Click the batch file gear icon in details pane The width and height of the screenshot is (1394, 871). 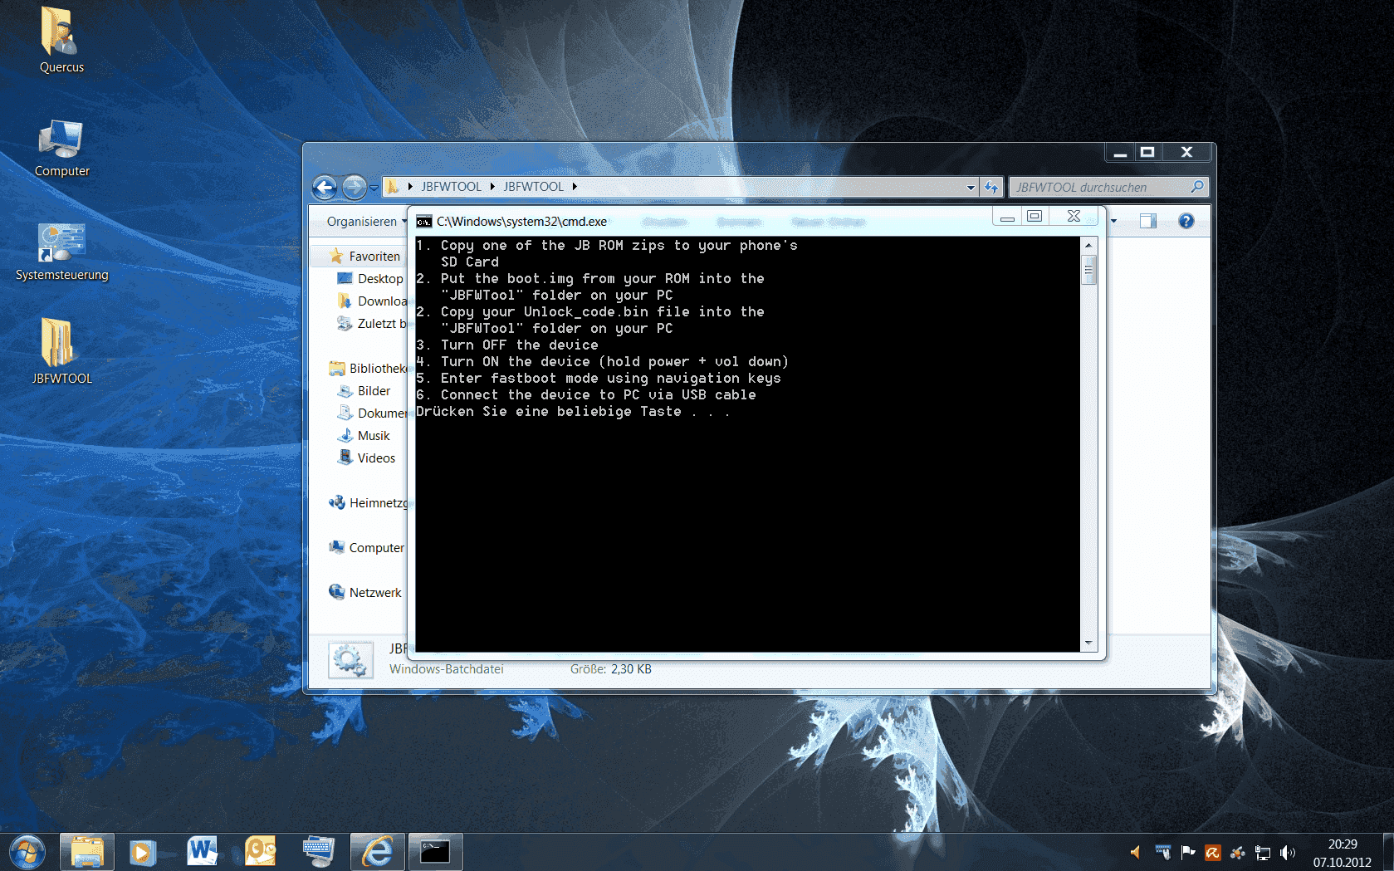pos(350,660)
